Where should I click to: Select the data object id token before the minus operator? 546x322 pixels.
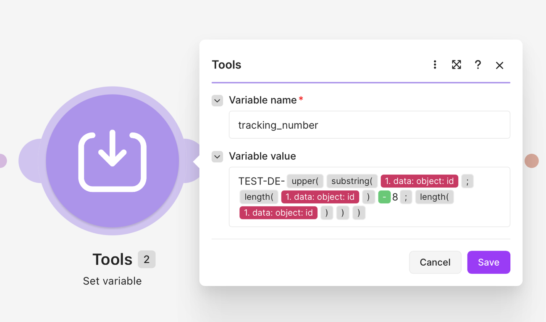coord(320,197)
